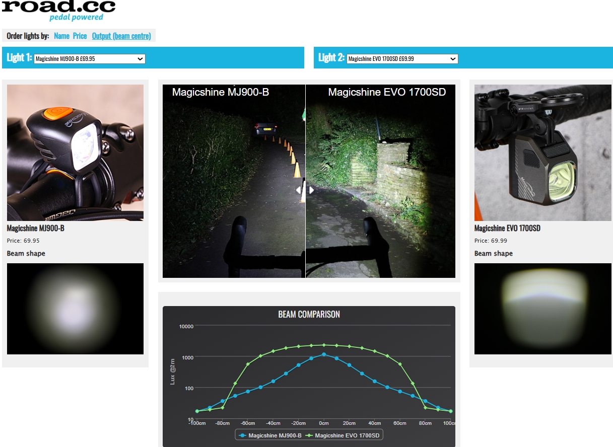613x447 pixels.
Task: Open the Light 1 selection dropdown
Action: pyautogui.click(x=90, y=59)
